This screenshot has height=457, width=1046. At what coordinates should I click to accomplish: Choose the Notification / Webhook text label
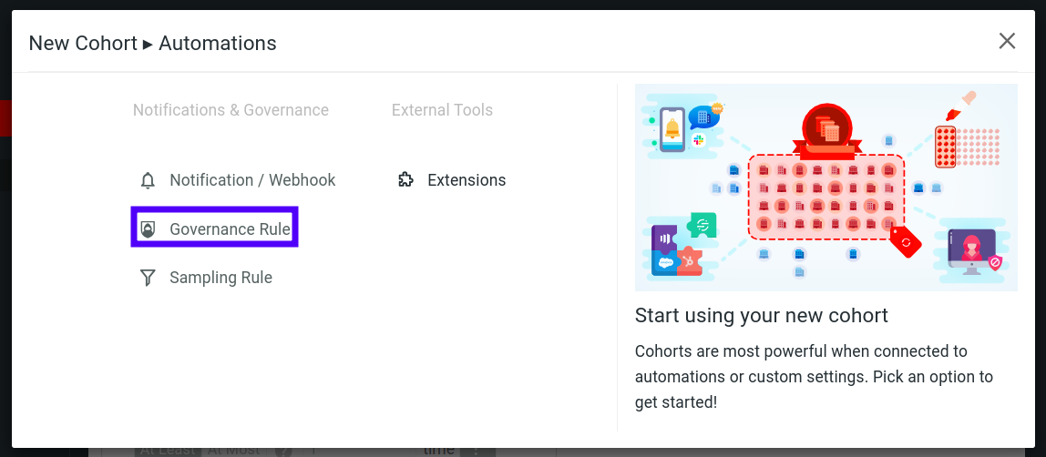coord(252,180)
